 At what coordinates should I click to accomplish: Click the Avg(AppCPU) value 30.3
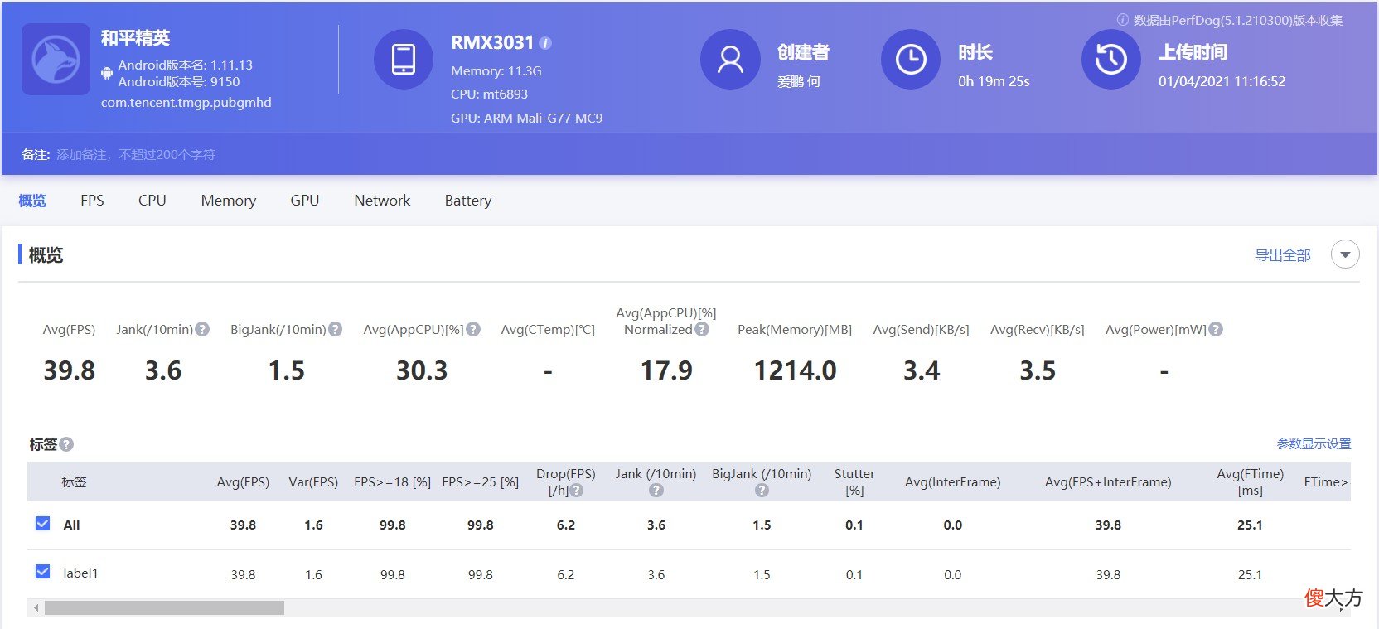(422, 370)
